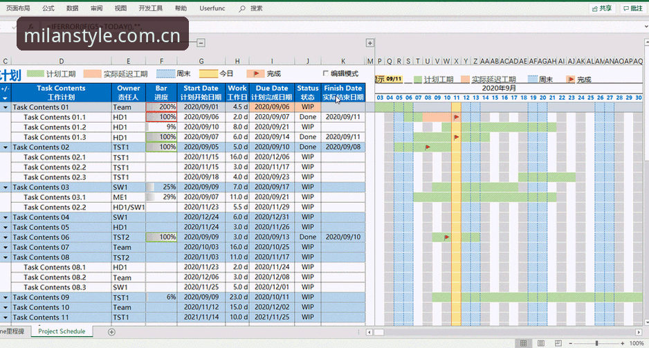Click the 共享 share button

point(602,8)
